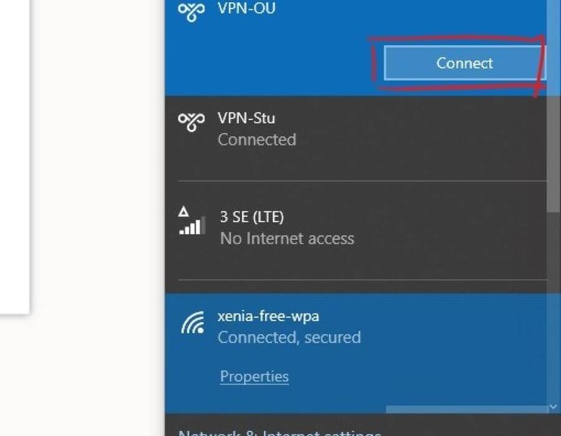Open Properties for xenia-free-wpa
The width and height of the screenshot is (561, 436).
(x=254, y=376)
